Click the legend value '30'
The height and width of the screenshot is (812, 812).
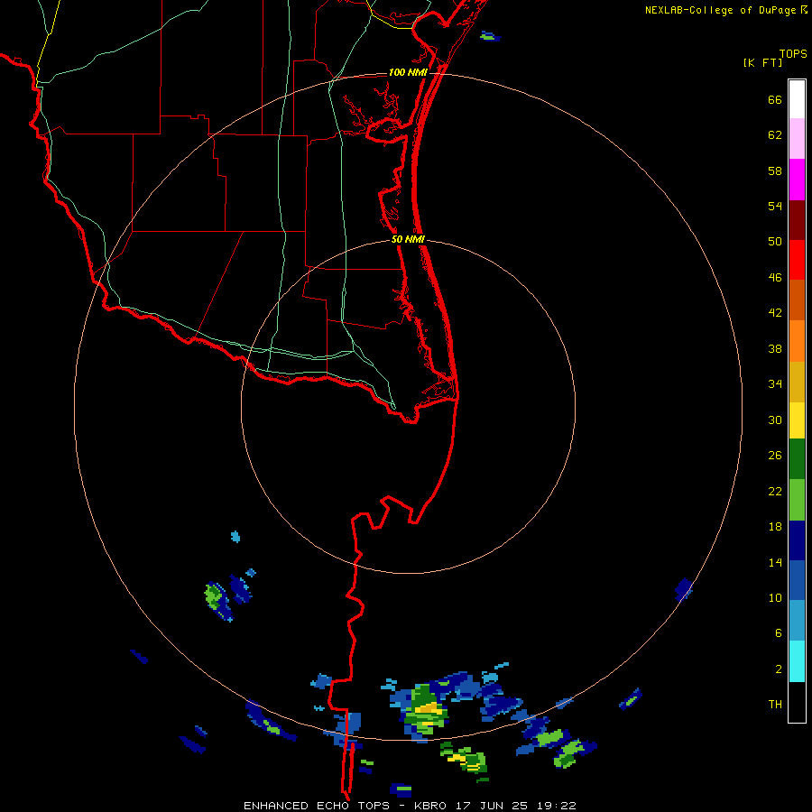tap(775, 420)
